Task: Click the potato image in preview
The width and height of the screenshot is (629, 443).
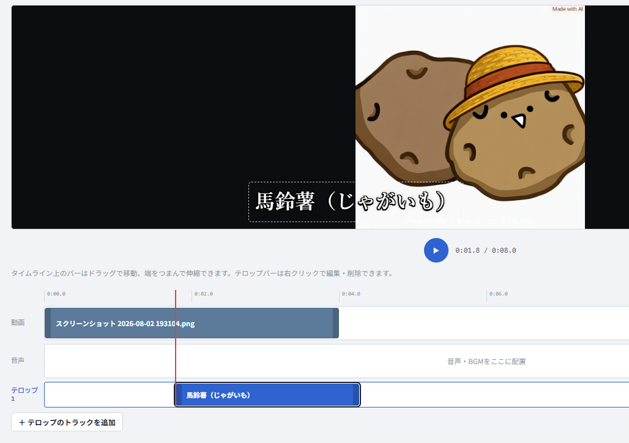Action: [x=470, y=117]
